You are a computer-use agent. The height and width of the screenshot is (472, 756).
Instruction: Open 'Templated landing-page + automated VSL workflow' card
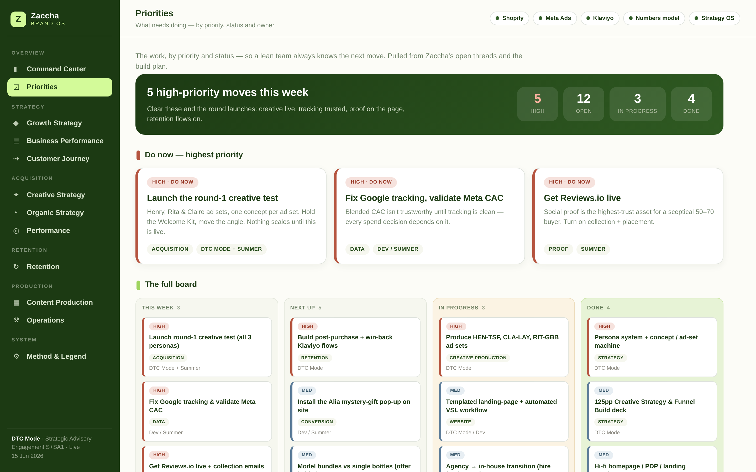503,411
